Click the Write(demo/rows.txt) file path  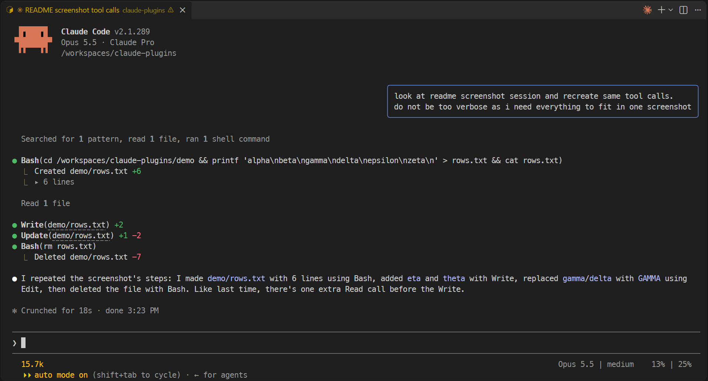click(x=77, y=225)
